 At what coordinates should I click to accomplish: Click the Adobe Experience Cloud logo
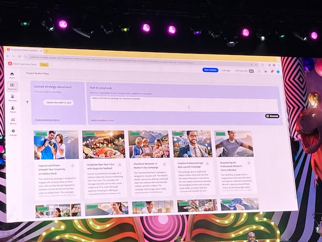coord(10,63)
